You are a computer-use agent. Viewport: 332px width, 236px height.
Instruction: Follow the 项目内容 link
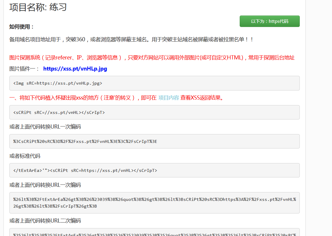(168, 98)
